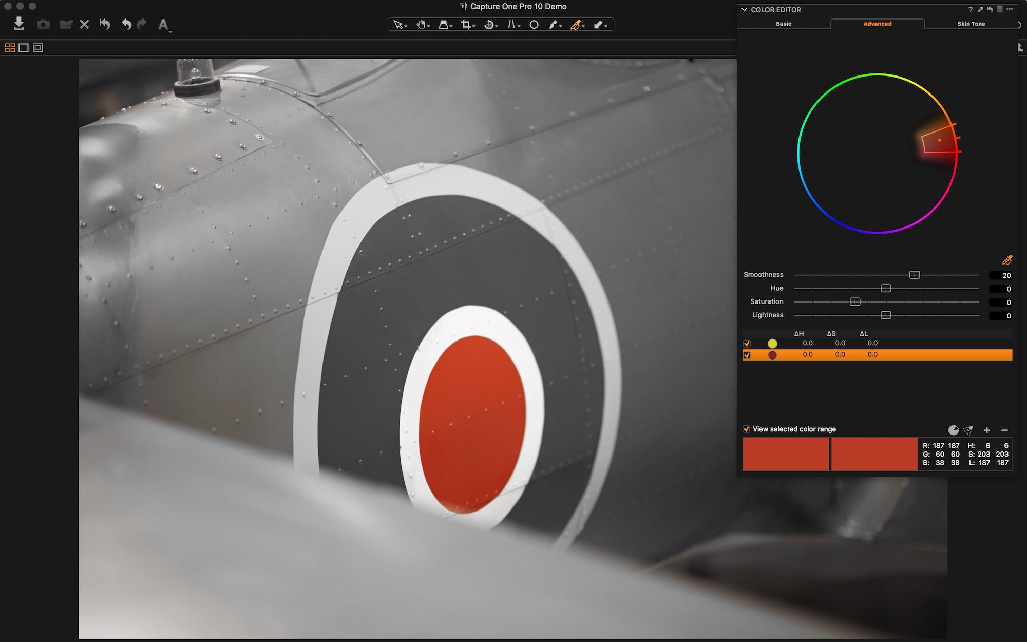Screen dimensions: 1027x642
Task: Open the Color Editor presets menu
Action: 1000,9
